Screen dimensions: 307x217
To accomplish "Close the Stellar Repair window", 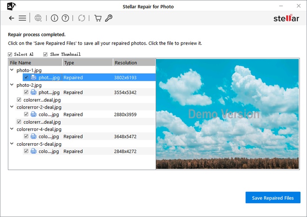I will [x=299, y=6].
